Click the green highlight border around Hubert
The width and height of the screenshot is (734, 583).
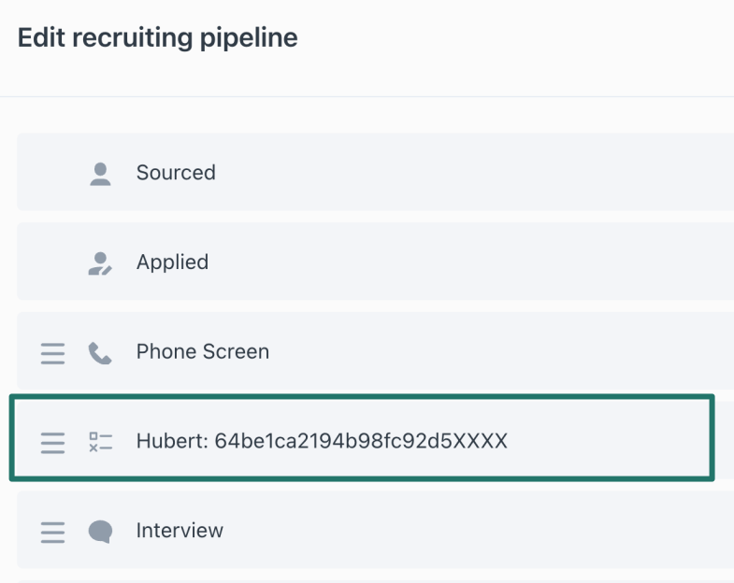coord(362,397)
